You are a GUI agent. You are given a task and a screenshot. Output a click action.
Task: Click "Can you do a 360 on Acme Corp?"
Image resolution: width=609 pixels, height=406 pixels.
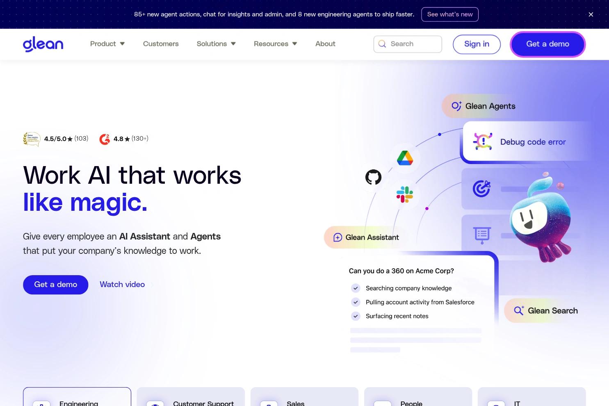pos(401,271)
